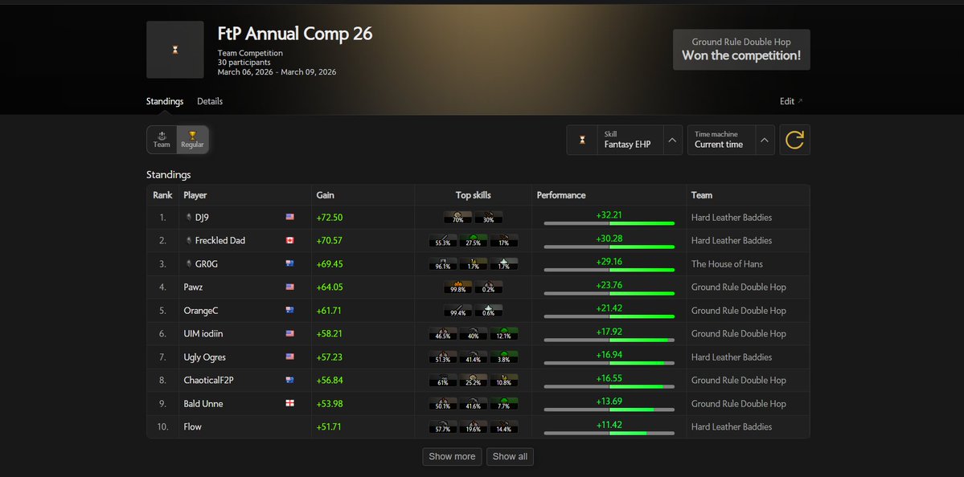
Task: Click Freckled Dad's 27.5% skill icon
Action: click(474, 241)
